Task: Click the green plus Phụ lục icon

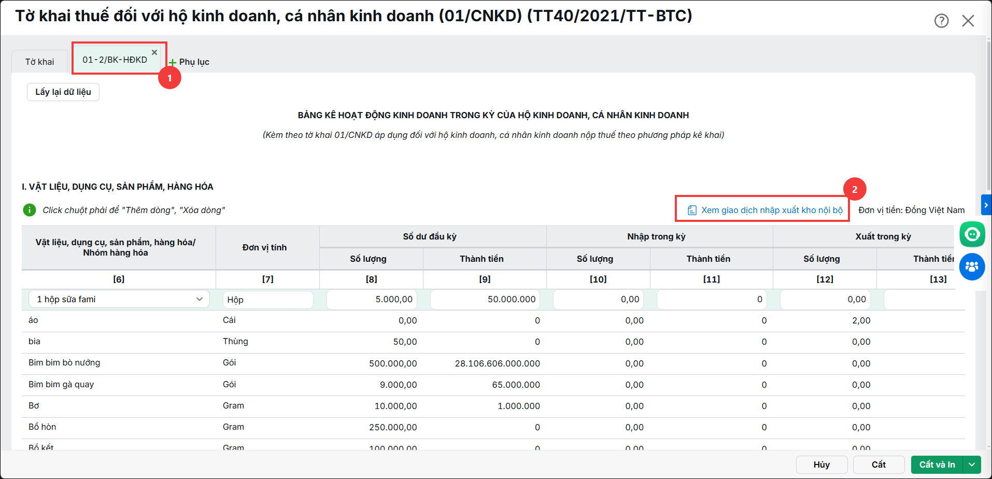Action: click(x=173, y=62)
